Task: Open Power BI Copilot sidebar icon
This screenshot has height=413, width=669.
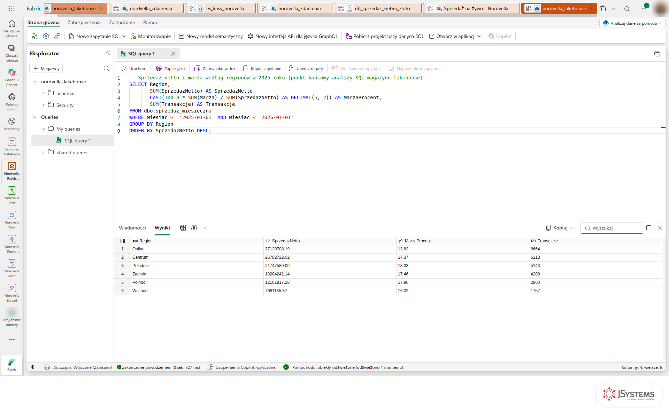Action: pos(12,77)
